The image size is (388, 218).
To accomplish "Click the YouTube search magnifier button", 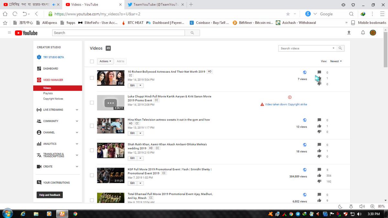I will (192, 33).
